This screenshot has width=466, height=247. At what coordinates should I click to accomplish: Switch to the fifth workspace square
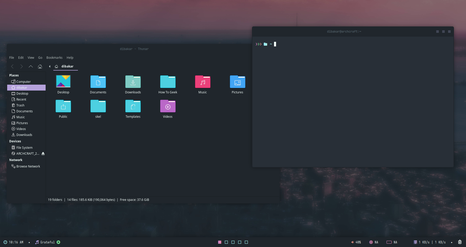point(246,242)
